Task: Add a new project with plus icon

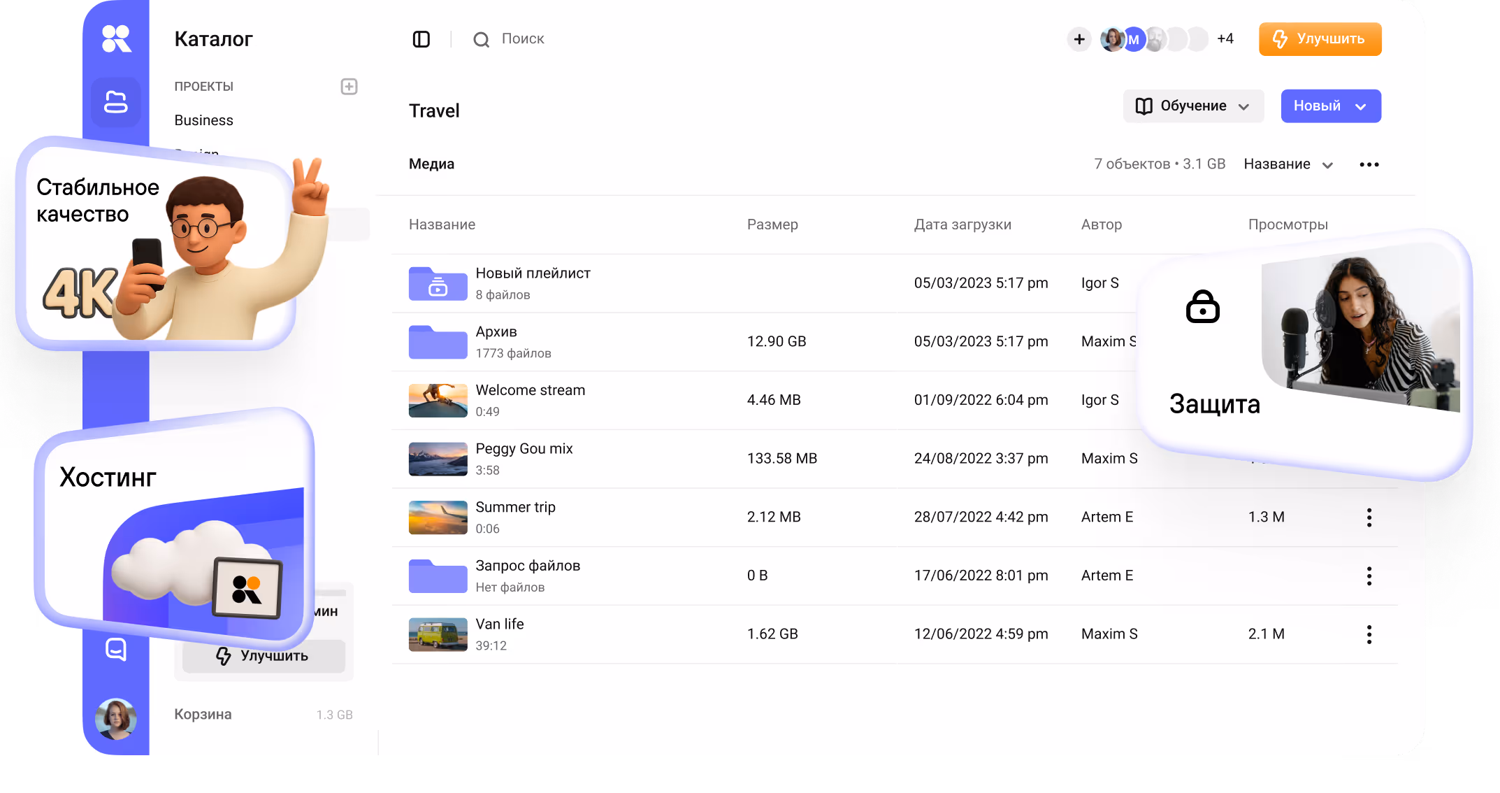Action: pos(349,87)
